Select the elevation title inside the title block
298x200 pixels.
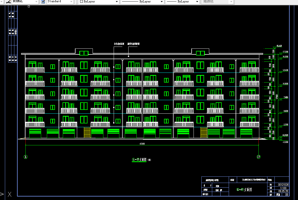(244, 189)
